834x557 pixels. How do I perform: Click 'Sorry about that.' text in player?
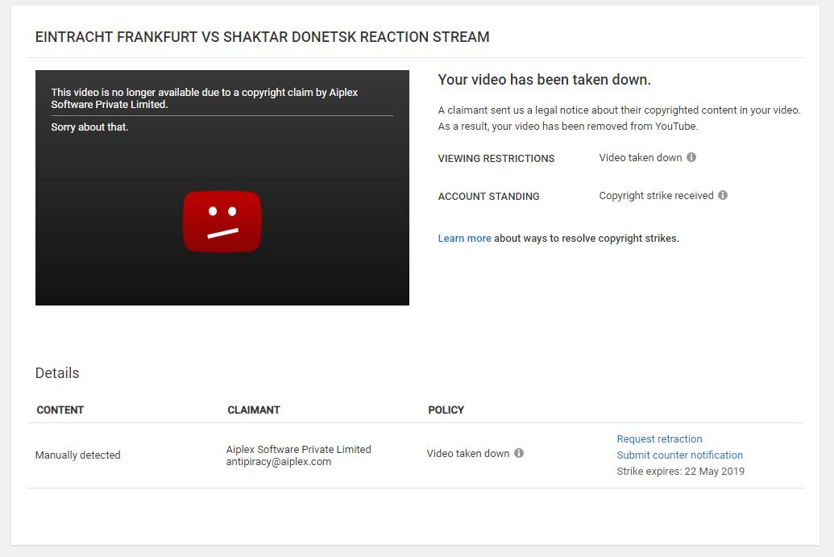(89, 127)
